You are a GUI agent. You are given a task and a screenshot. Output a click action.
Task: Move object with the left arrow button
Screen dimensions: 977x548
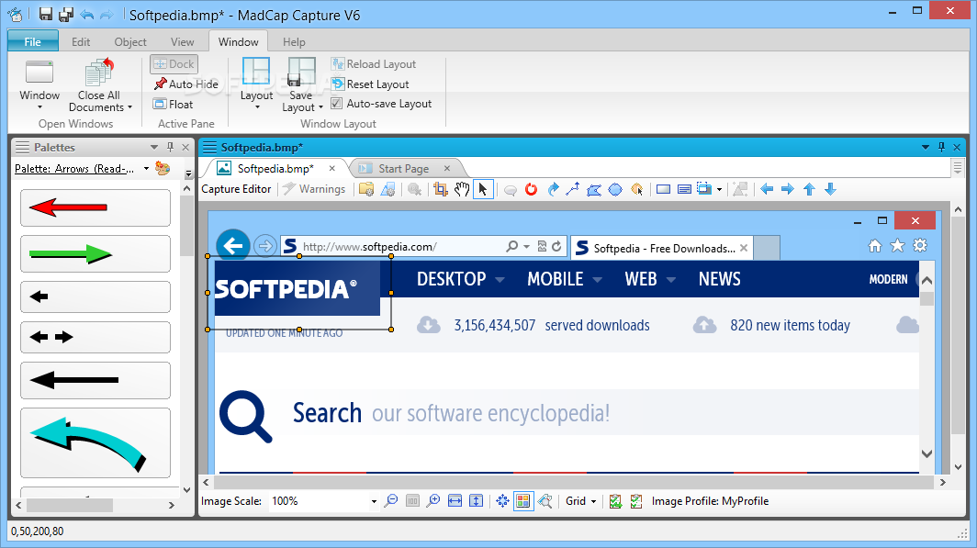[x=767, y=189]
